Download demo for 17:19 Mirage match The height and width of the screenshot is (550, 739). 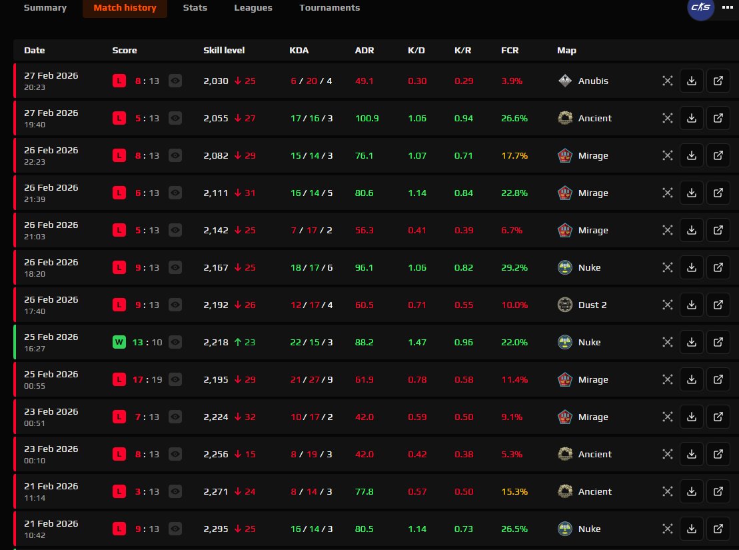tap(692, 379)
